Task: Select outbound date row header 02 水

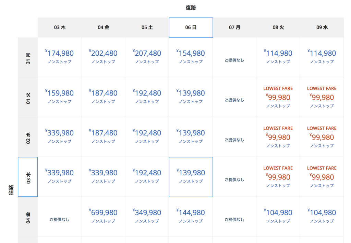Action: click(x=28, y=137)
